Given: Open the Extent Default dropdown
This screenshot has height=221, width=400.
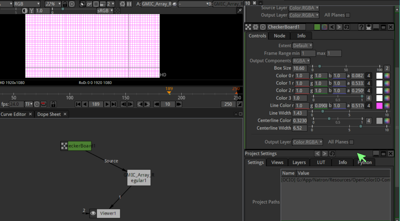Looking at the screenshot, I should click(302, 46).
